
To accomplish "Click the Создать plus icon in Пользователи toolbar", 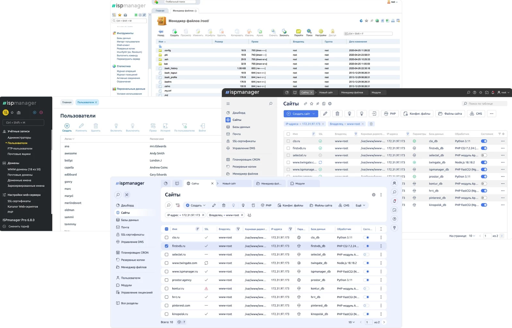I will [x=67, y=126].
